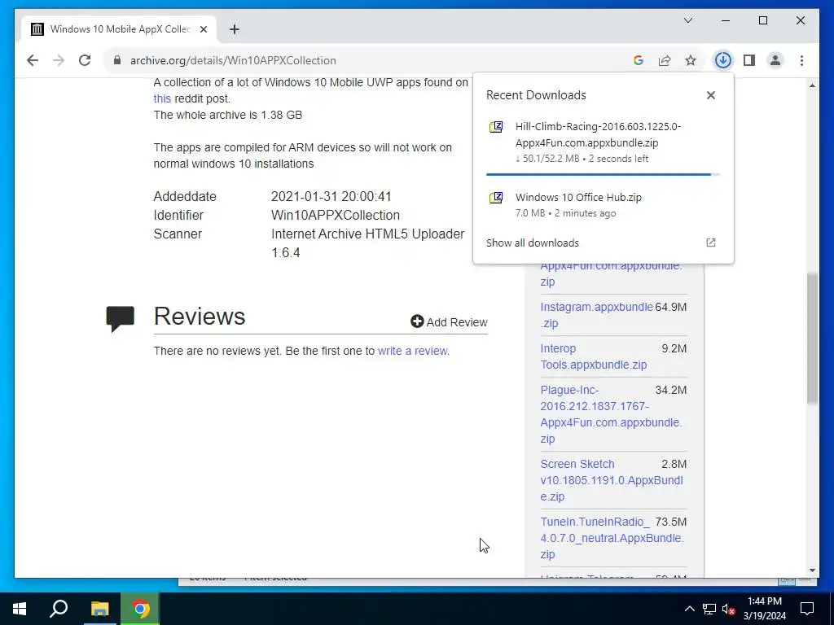Click the plus icon next to Add Review
Viewport: 834px width, 625px height.
coord(417,321)
